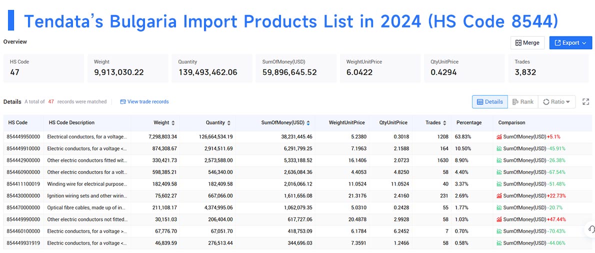Click comparison chart icon for -20.7% row
The image size is (595, 253).
(499, 207)
